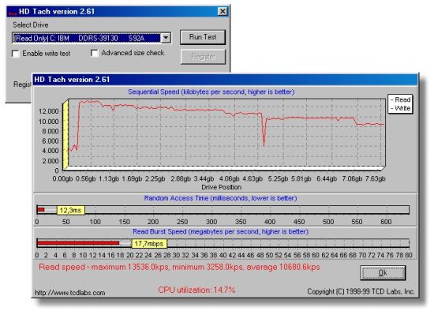Click the red random access time bar
434x311 pixels.
[x=41, y=210]
